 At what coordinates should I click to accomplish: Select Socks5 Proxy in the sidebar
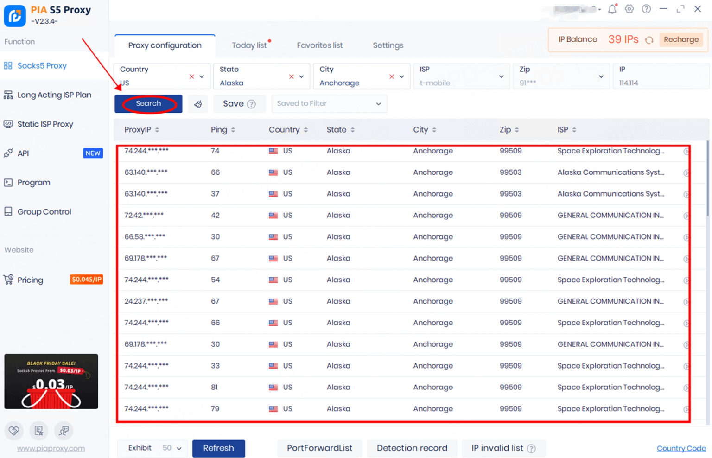click(x=41, y=65)
